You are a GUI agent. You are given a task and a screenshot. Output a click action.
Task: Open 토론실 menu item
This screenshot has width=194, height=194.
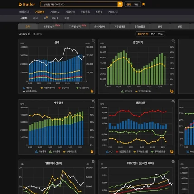coord(99,12)
